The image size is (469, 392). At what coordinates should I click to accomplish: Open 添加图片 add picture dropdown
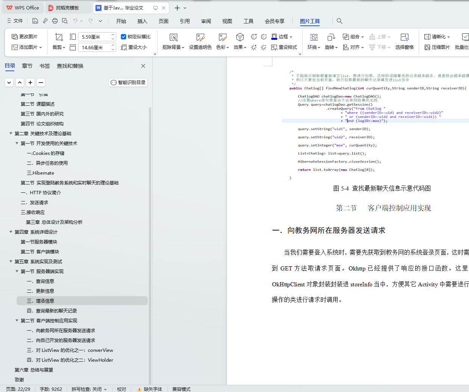tap(27, 47)
